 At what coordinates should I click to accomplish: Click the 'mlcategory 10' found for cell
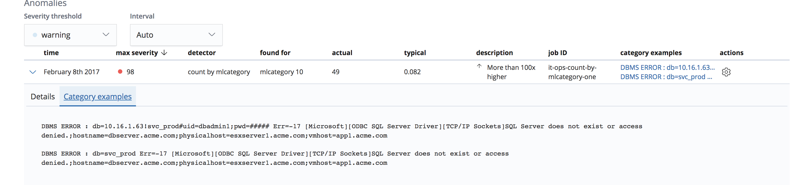click(282, 72)
